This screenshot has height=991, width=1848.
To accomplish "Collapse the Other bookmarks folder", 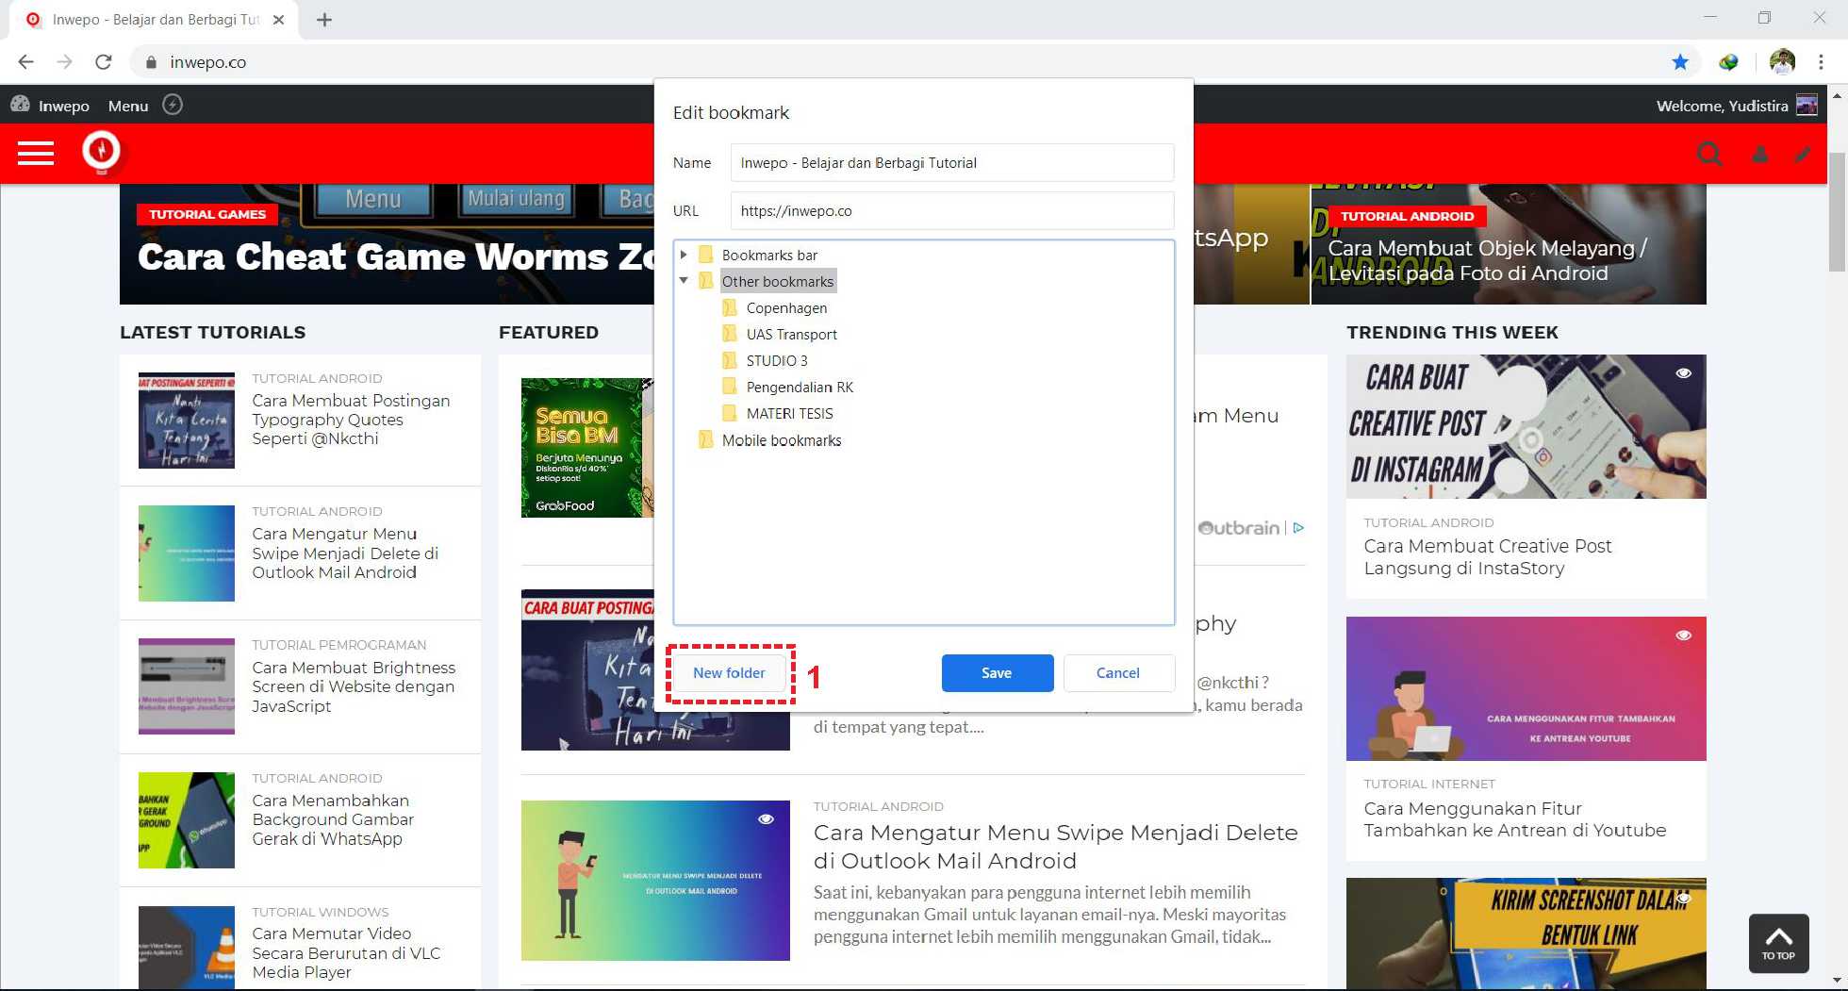I will [x=684, y=281].
